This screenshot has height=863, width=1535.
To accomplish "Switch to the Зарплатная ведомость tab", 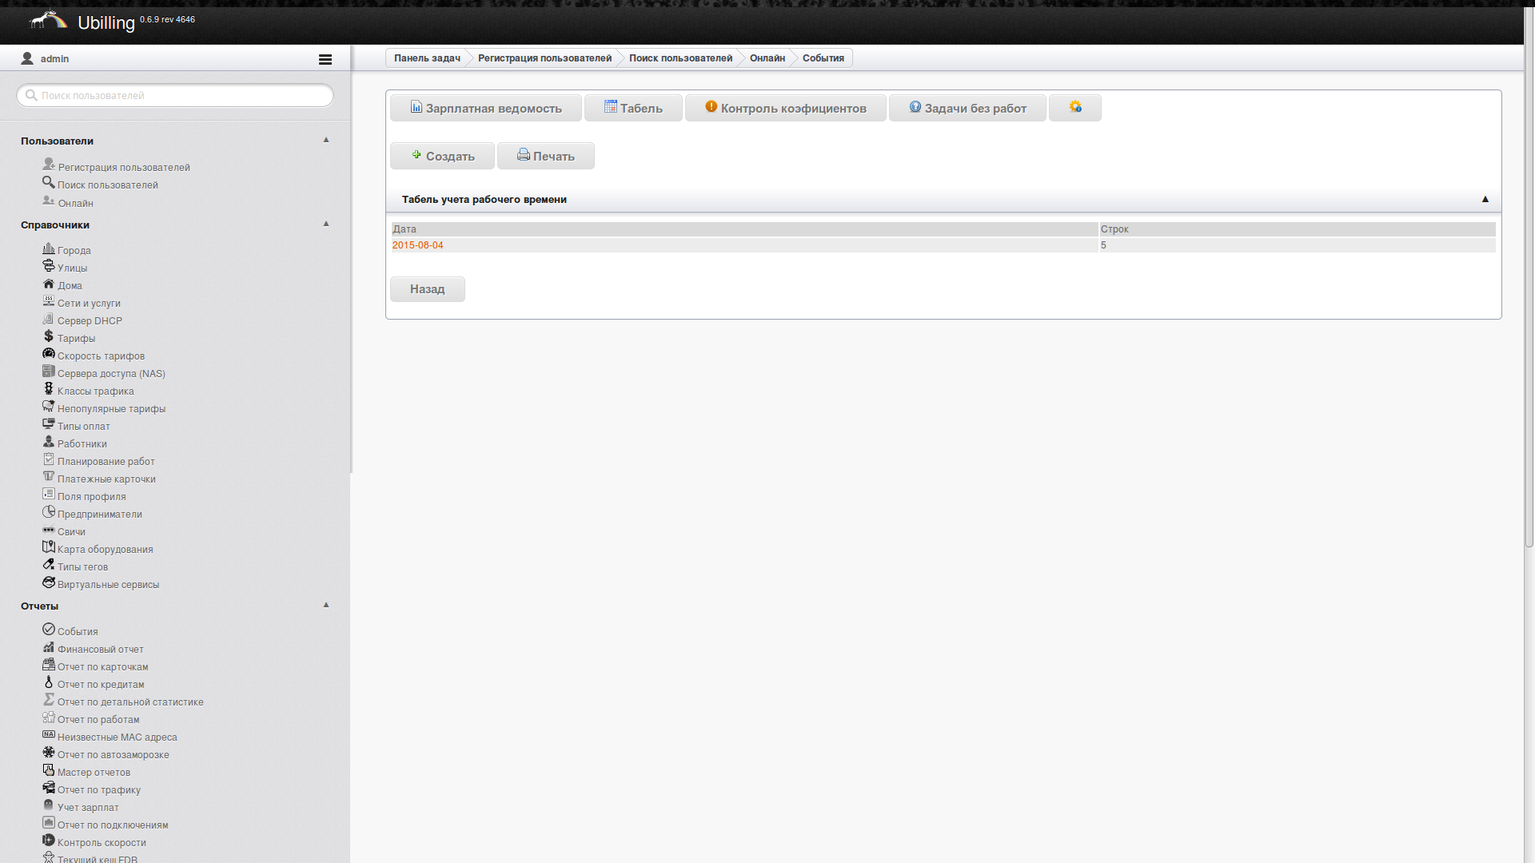I will 486,108.
